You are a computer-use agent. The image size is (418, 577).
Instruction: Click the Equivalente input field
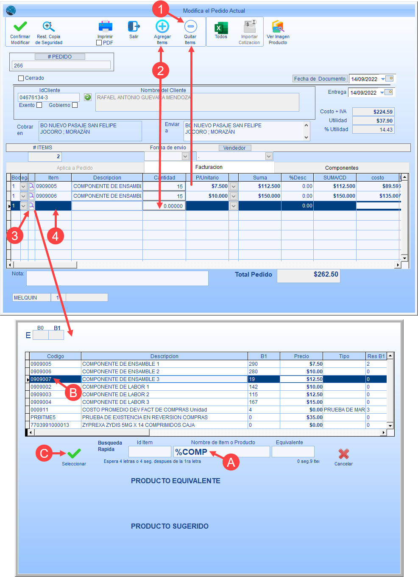(293, 452)
